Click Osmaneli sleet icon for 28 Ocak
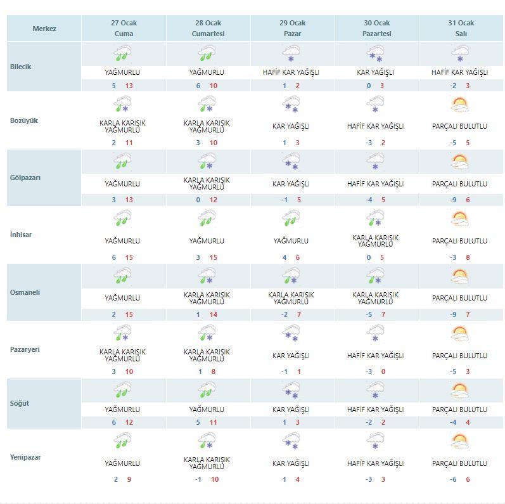The height and width of the screenshot is (504, 505). (x=207, y=276)
